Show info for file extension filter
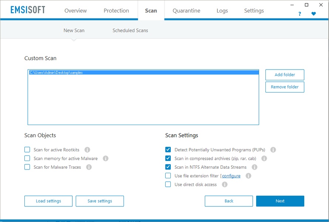 248,176
